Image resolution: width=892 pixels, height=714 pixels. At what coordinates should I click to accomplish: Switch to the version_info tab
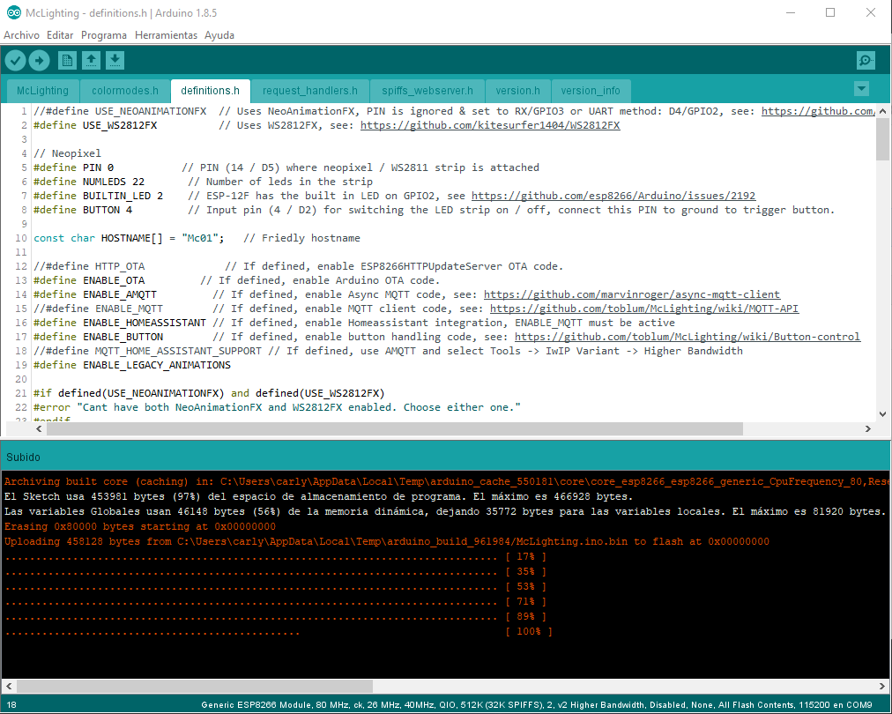pos(591,91)
